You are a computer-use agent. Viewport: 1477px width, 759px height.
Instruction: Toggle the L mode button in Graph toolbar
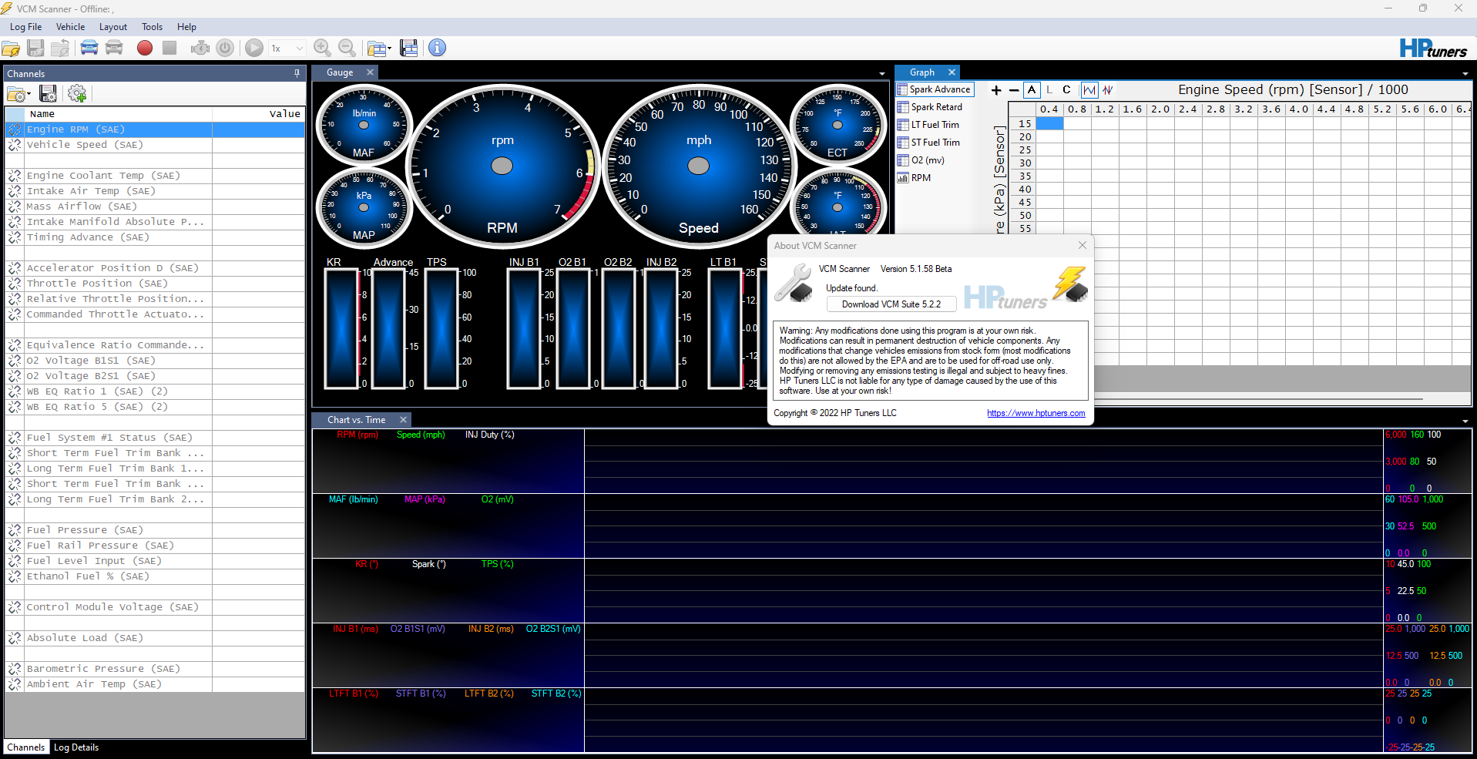1049,90
